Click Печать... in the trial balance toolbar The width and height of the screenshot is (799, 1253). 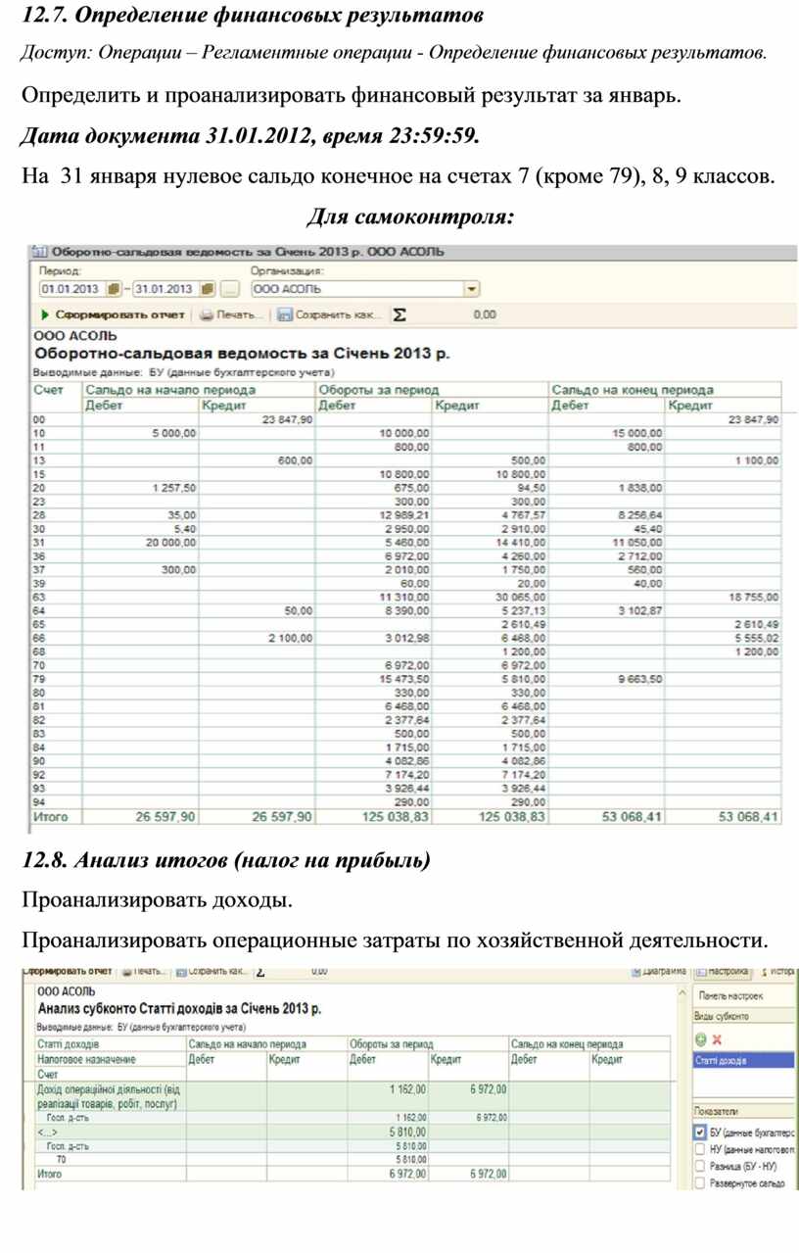pyautogui.click(x=231, y=315)
